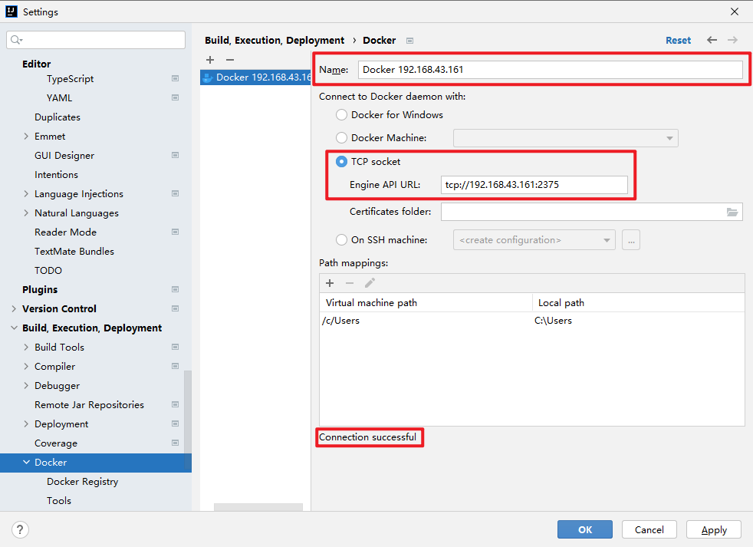753x547 pixels.
Task: Click the project-level marker icon beside Docker breadcrumb
Action: click(409, 41)
